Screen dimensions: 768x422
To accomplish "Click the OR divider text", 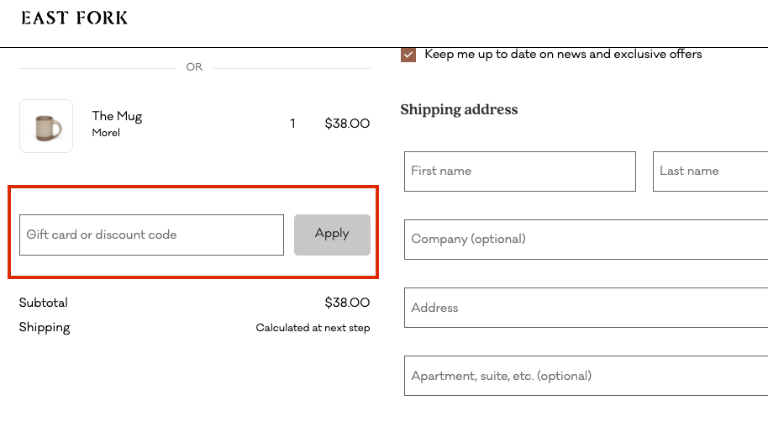I will (x=194, y=67).
